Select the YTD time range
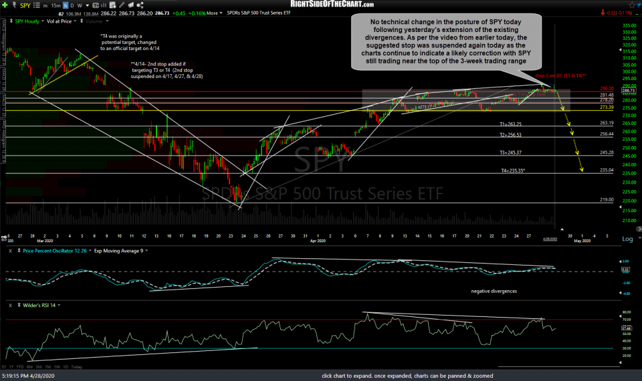 [x=20, y=367]
